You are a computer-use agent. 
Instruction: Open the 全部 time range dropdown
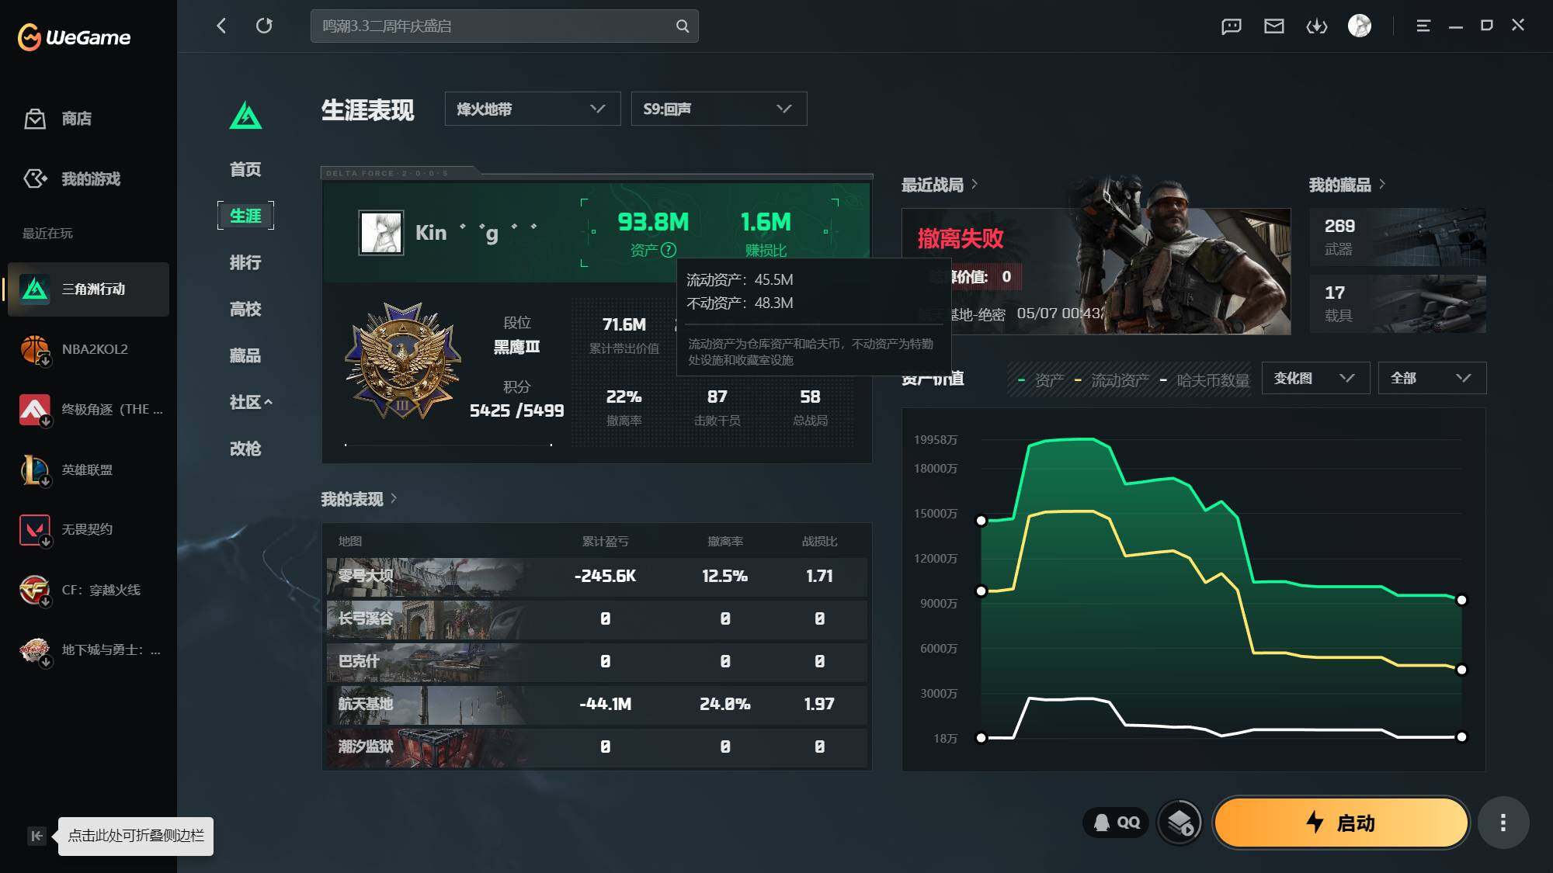pyautogui.click(x=1433, y=378)
